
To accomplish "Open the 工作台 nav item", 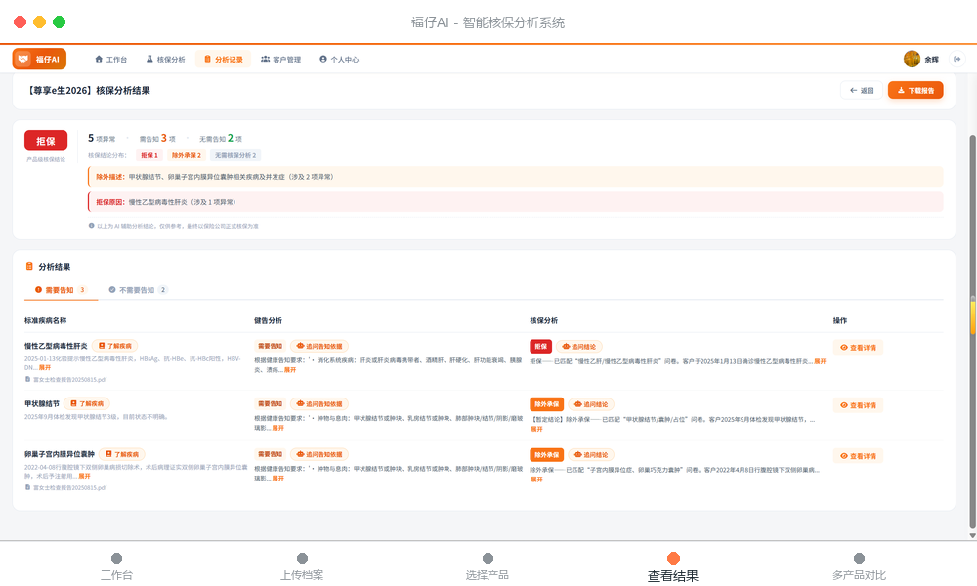I will [111, 60].
